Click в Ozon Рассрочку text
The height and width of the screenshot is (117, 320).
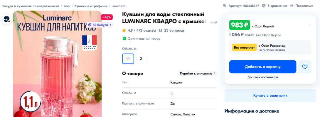click(x=272, y=46)
